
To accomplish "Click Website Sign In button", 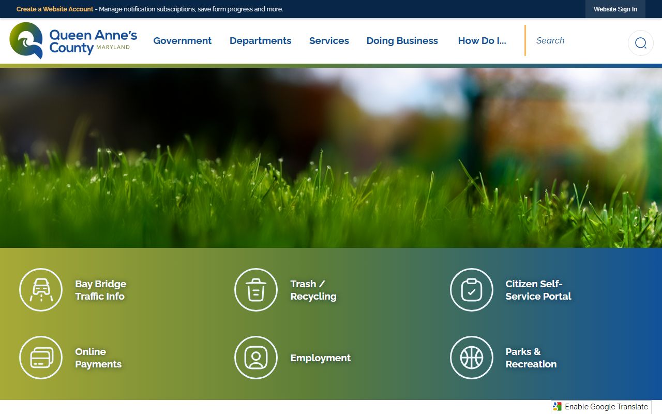I will click(x=615, y=9).
